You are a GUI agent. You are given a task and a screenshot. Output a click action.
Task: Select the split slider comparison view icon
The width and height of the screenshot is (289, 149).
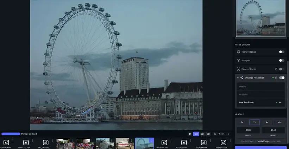[x=202, y=134]
